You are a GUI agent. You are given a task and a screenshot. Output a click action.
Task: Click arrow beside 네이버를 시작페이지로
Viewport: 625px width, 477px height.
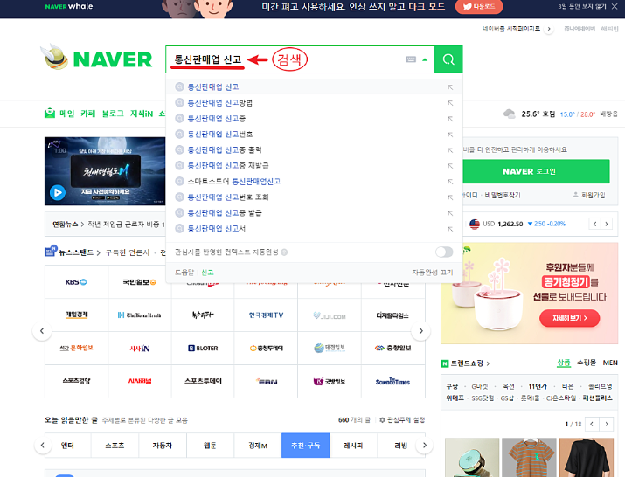click(549, 29)
